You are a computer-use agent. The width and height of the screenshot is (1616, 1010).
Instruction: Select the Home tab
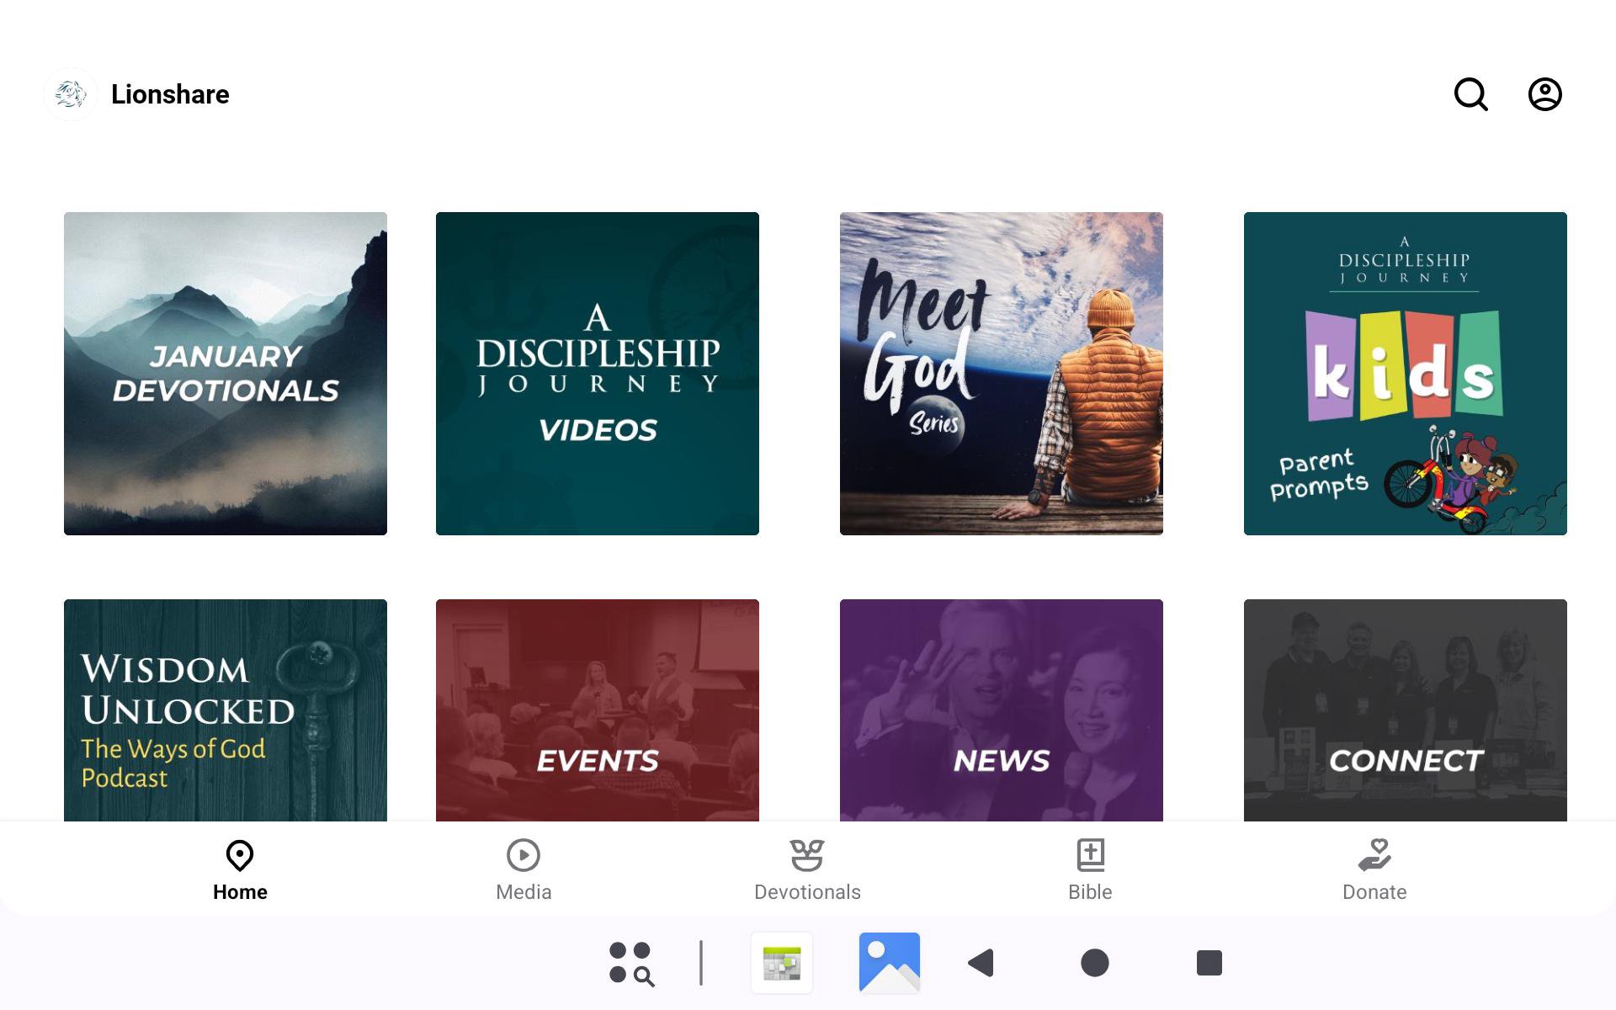tap(240, 869)
